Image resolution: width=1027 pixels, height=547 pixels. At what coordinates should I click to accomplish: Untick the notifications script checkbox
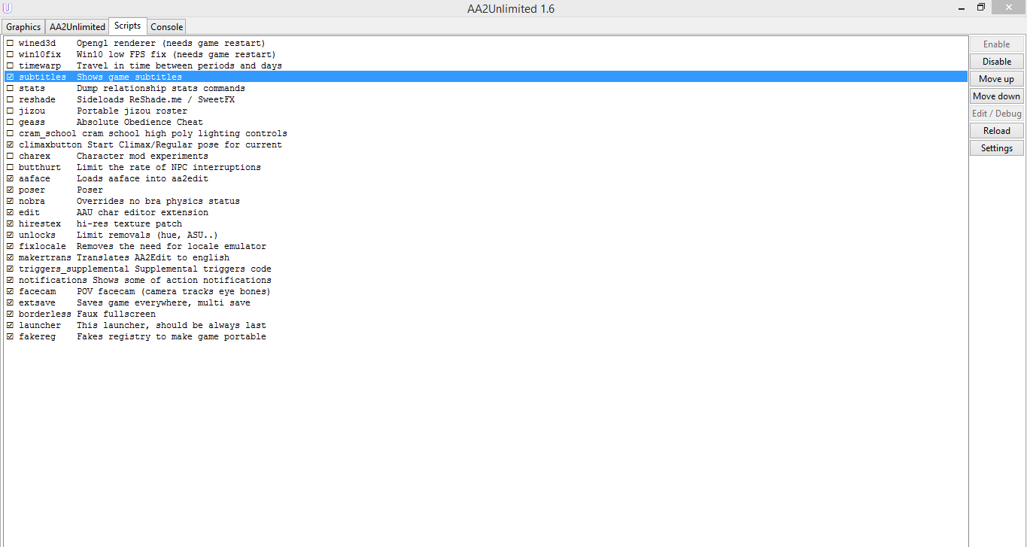point(10,280)
